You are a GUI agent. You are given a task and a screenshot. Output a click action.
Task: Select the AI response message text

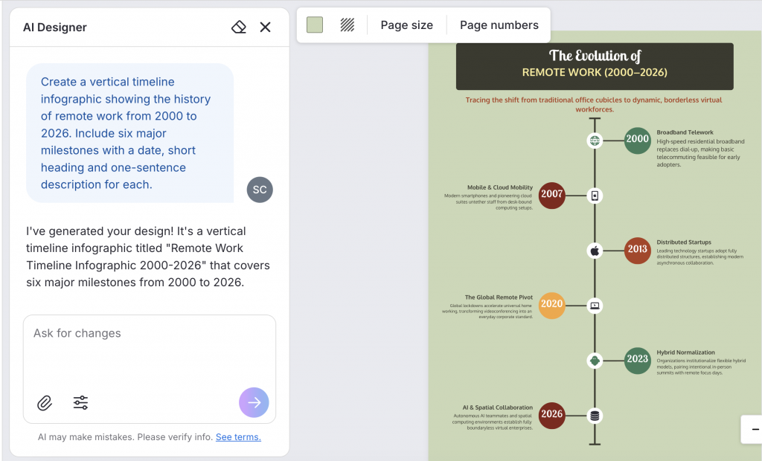[148, 257]
